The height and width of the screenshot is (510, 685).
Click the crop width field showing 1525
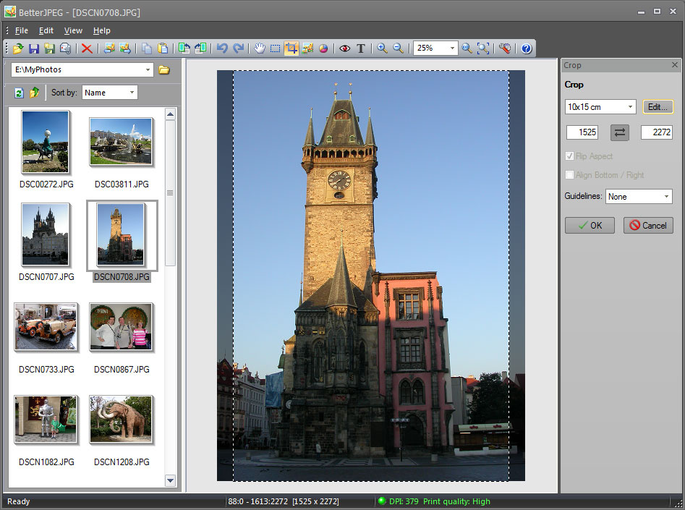pyautogui.click(x=582, y=132)
